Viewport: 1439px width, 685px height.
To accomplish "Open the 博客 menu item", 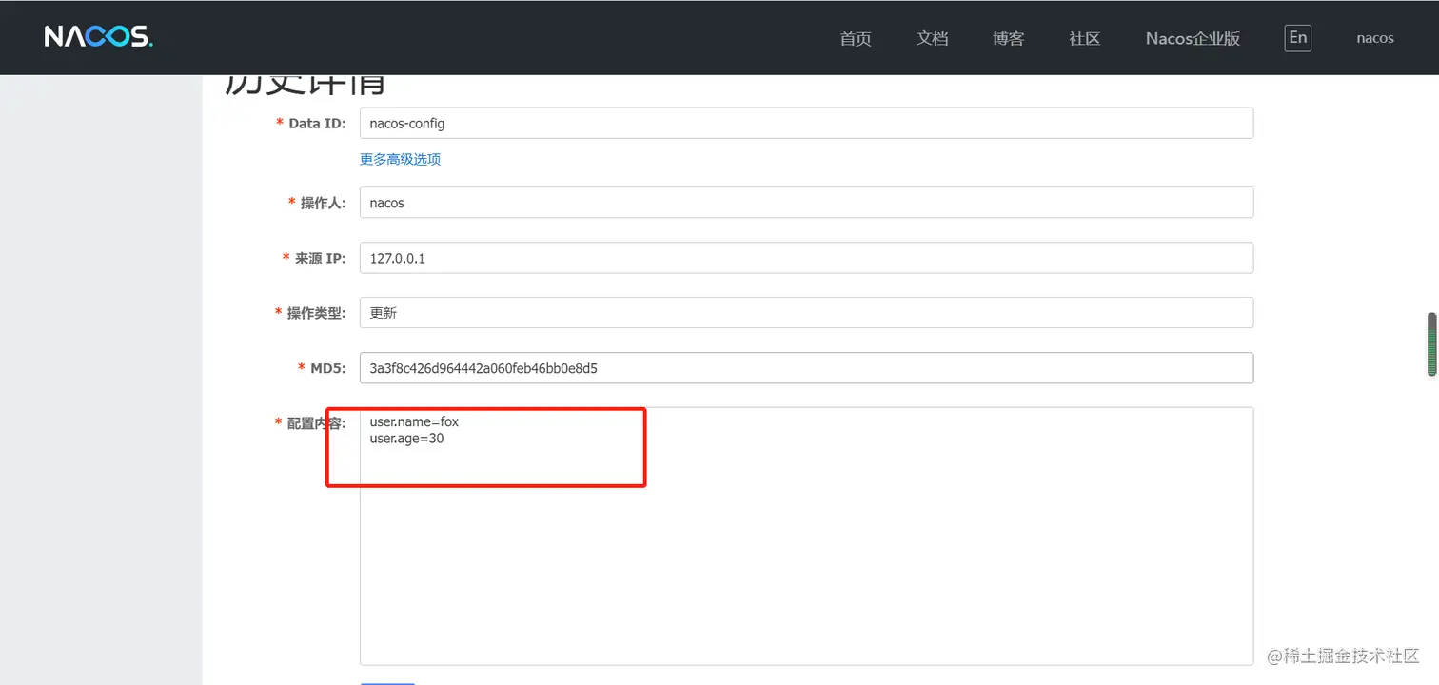I will (x=1008, y=38).
